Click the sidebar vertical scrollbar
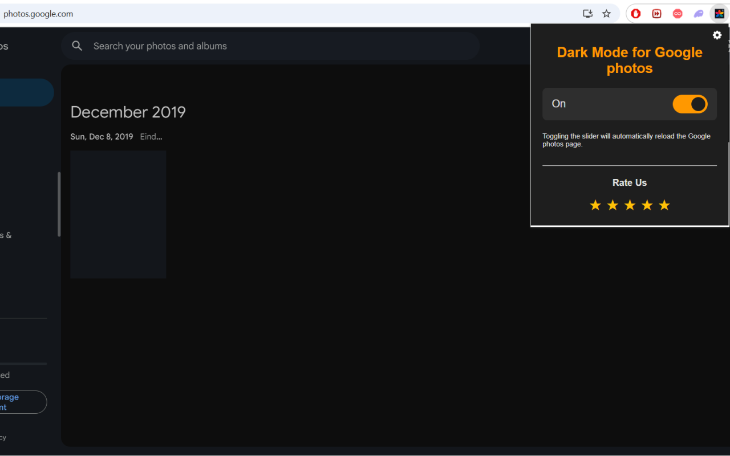This screenshot has height=456, width=730. [x=59, y=204]
